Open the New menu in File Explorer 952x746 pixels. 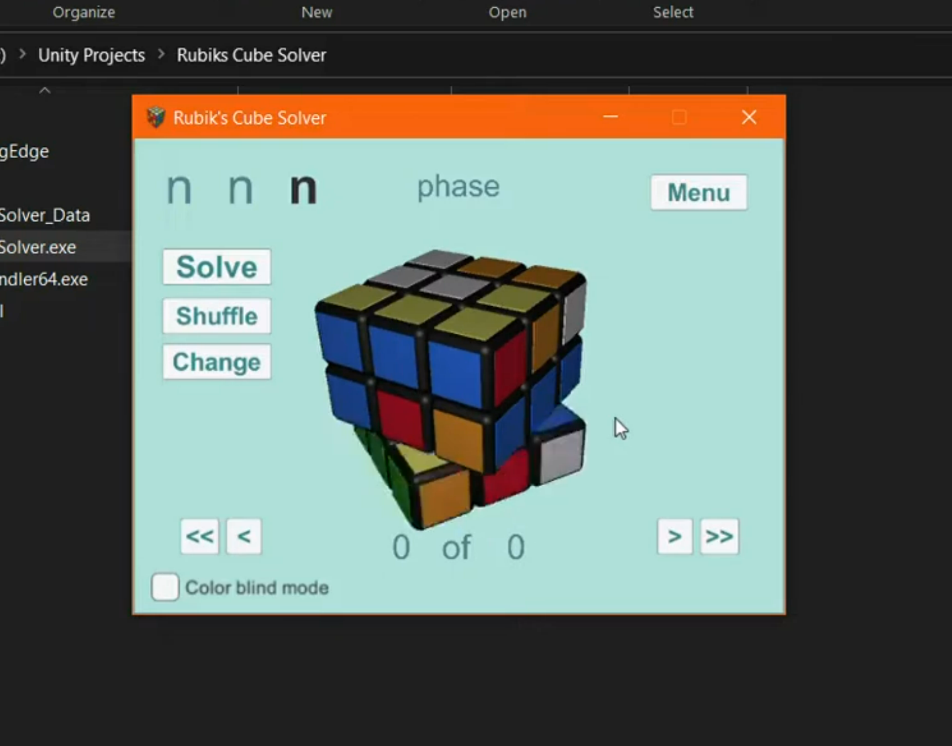click(x=317, y=12)
